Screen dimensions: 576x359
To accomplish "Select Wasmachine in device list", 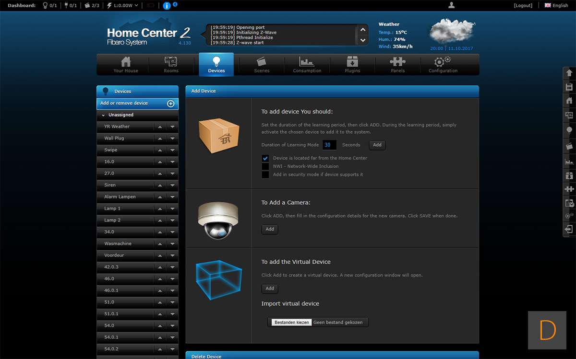I will tap(118, 243).
